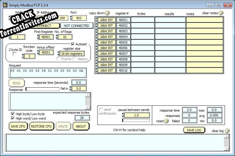Click the First Register stepper arrows
This screenshot has width=235, height=156.
point(38,37)
